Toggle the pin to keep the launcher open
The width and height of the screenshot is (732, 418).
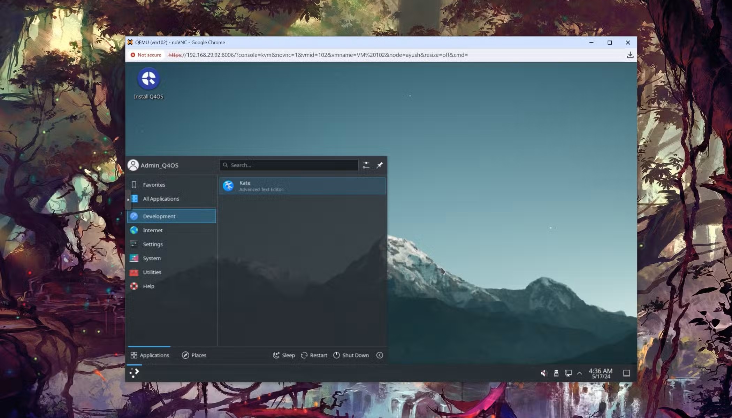(x=380, y=165)
